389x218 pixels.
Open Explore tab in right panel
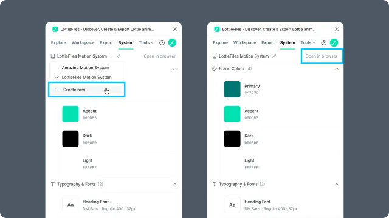tap(220, 42)
